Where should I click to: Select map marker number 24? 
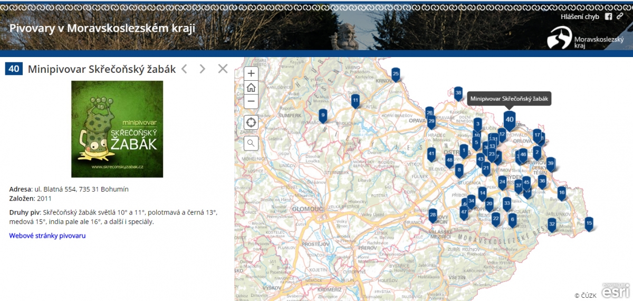(x=502, y=182)
